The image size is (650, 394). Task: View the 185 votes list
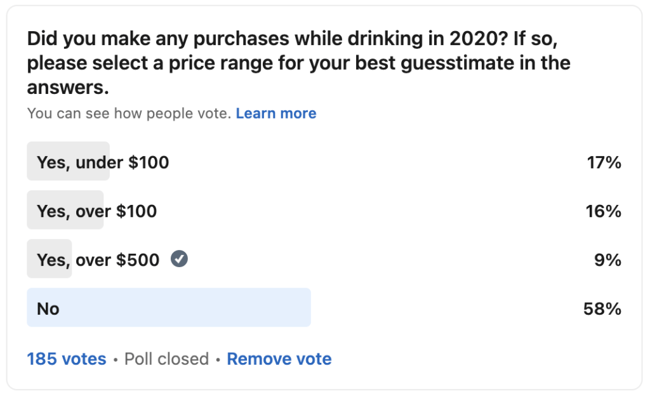(67, 359)
